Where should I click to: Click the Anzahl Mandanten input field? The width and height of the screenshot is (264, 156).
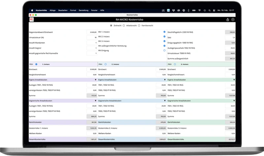tap(92, 43)
